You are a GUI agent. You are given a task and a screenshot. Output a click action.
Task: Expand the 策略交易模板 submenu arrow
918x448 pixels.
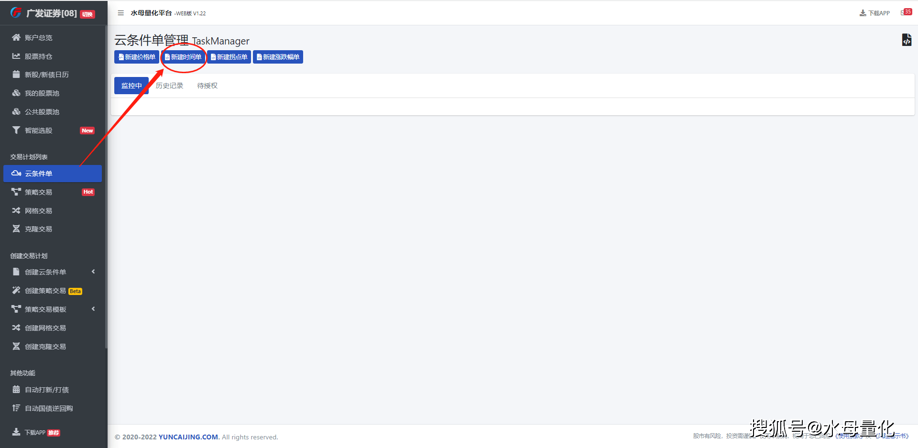pos(93,309)
